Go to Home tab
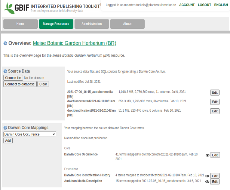Viewport: 230px width, 190px height. point(21,24)
